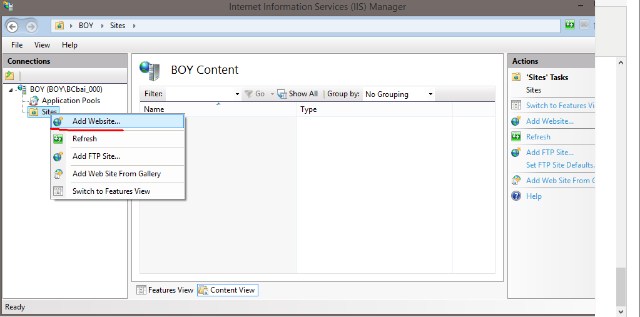Click the globe icon beside Add FTP Site in context menu

click(x=58, y=156)
